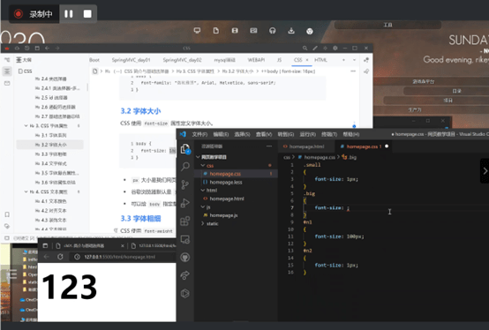
Task: Collapse the css folder in VS Code
Action: (x=203, y=166)
